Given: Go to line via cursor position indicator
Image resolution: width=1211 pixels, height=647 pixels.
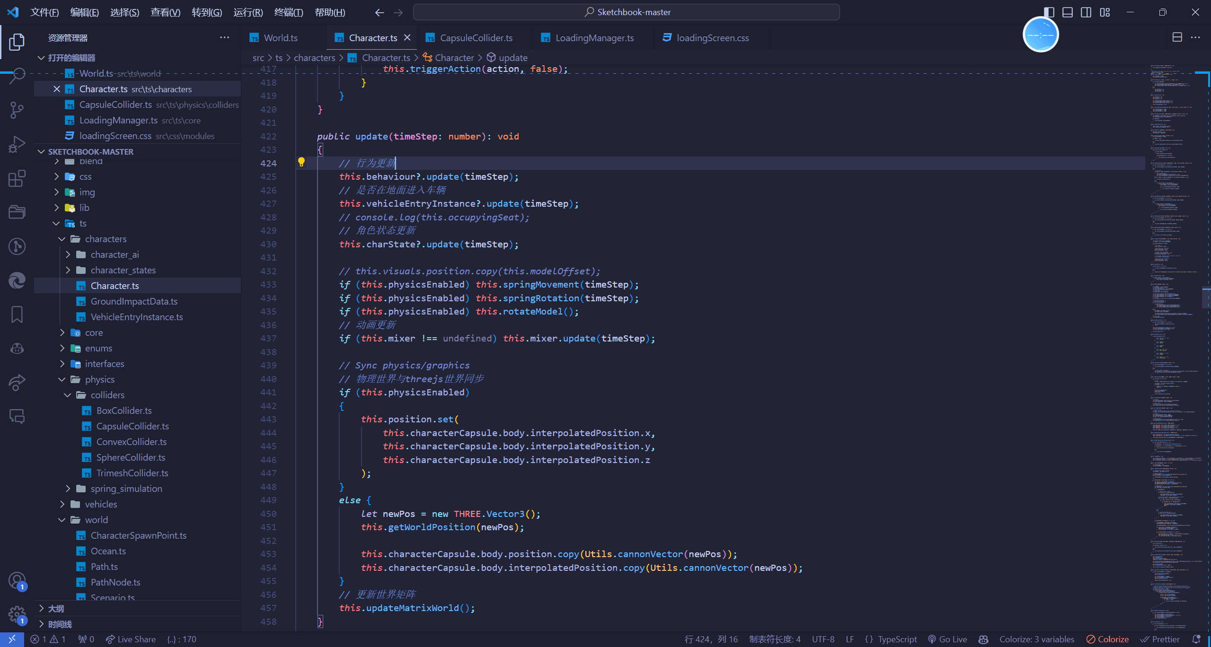Looking at the screenshot, I should point(711,639).
